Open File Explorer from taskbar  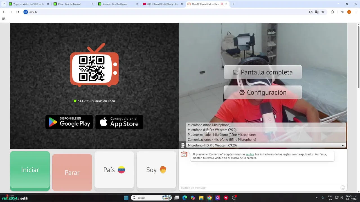pos(201,198)
